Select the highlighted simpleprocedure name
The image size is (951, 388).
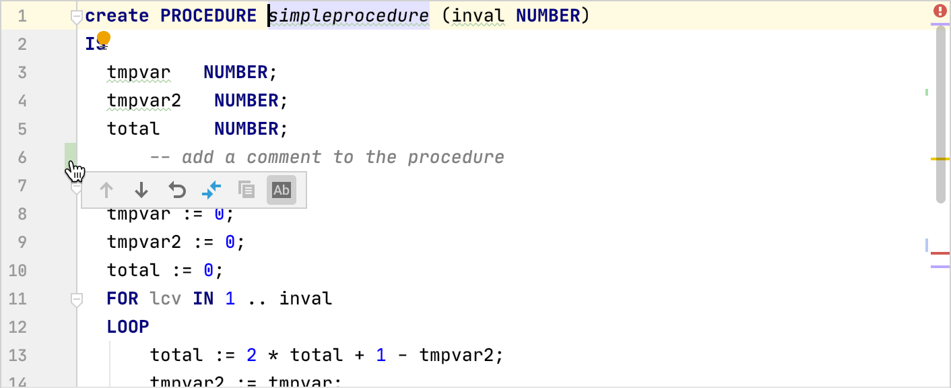[x=348, y=15]
